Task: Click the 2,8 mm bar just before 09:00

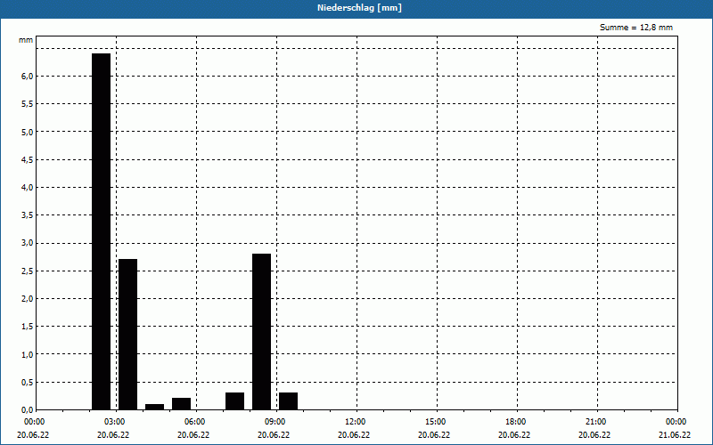Action: pyautogui.click(x=261, y=332)
